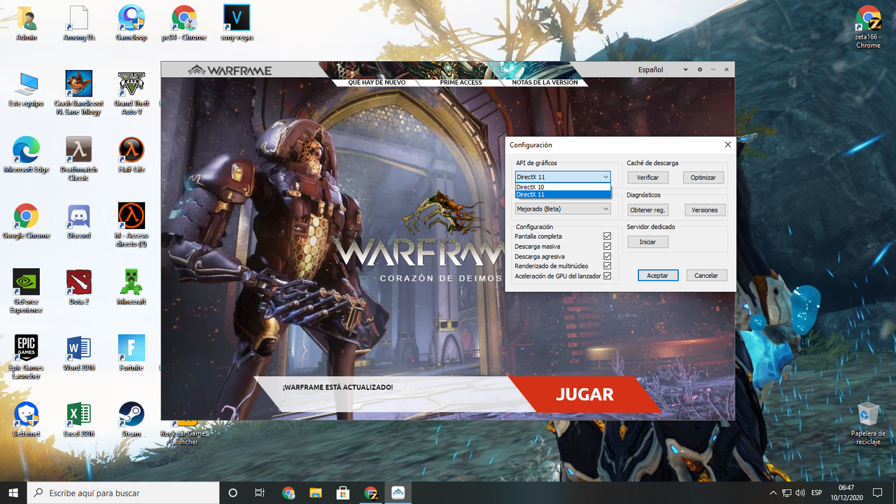896x504 pixels.
Task: Close the Configuración dialog
Action: pos(727,145)
